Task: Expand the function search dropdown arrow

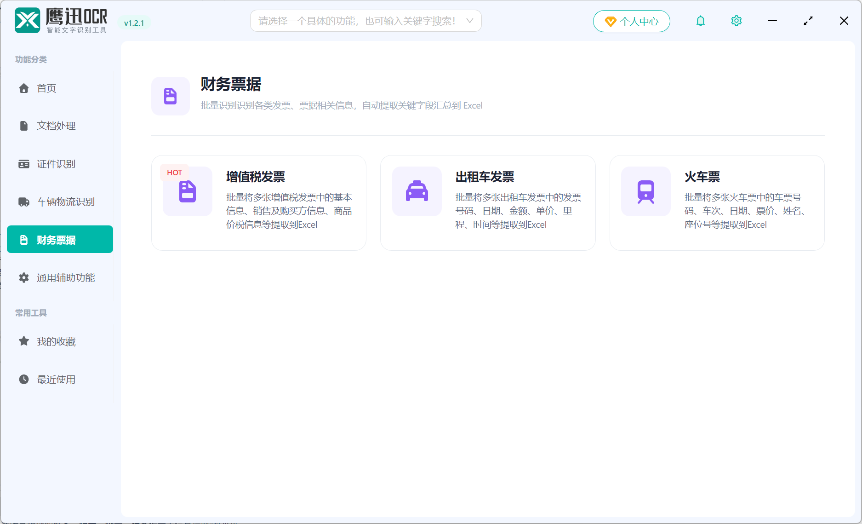Action: (470, 21)
